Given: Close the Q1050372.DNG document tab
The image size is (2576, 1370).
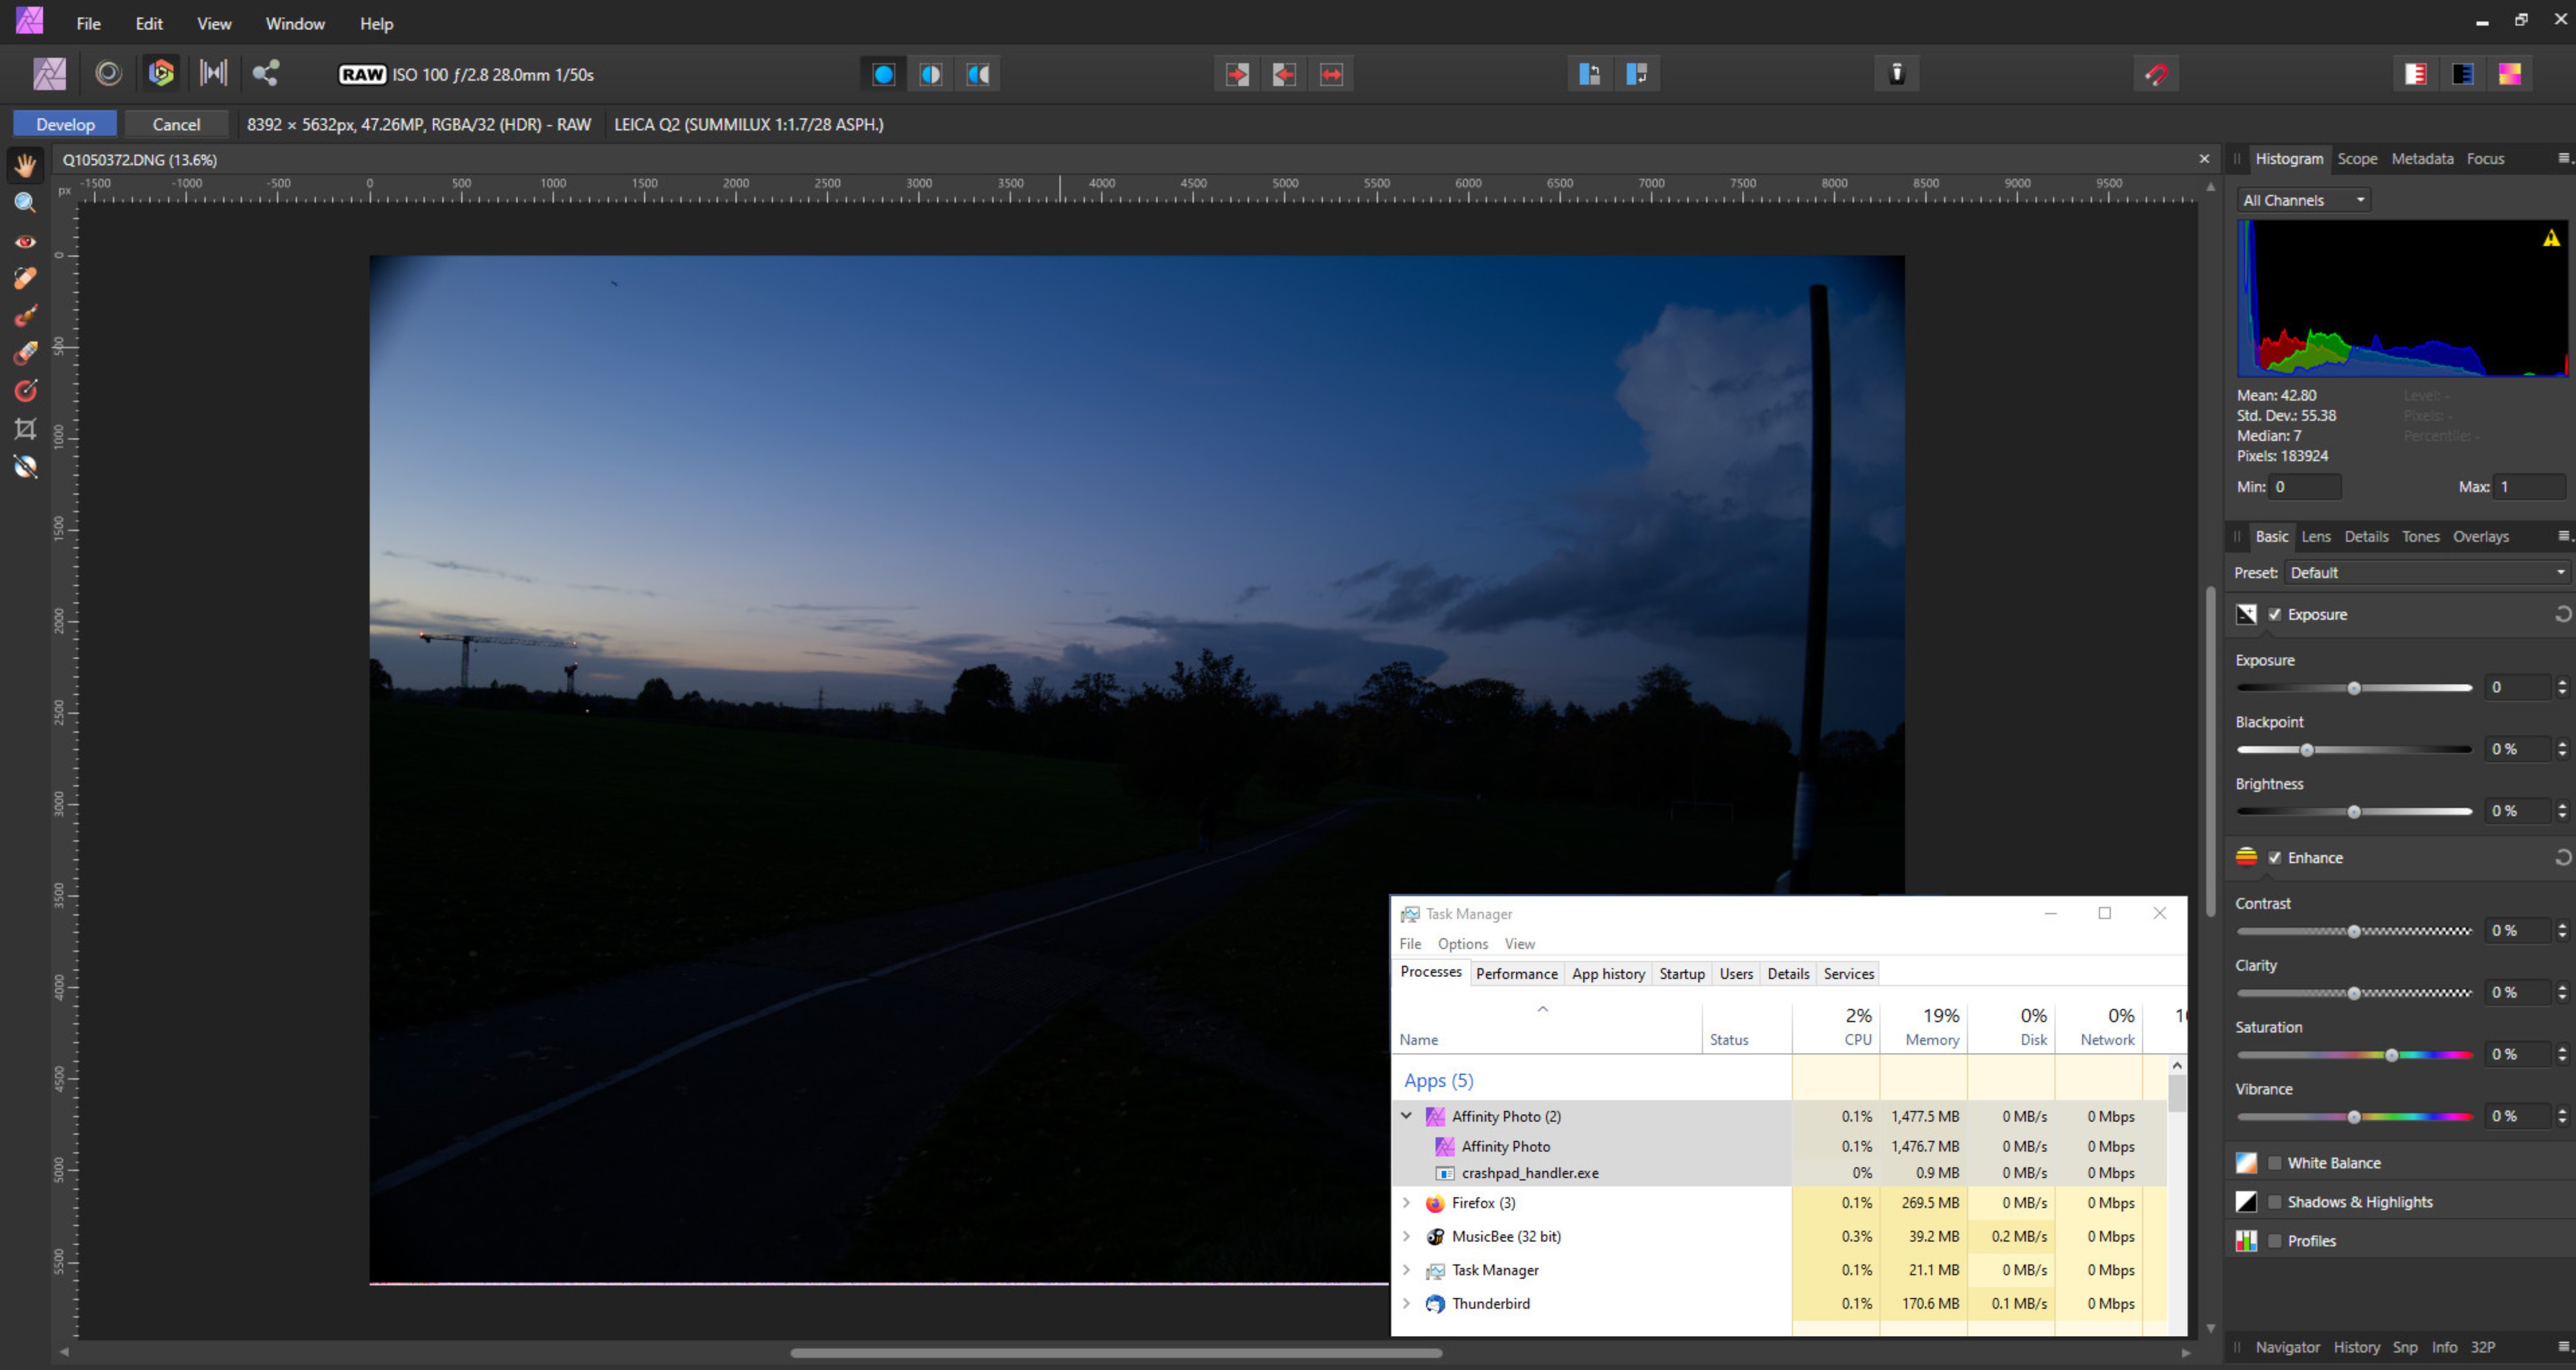Looking at the screenshot, I should pyautogui.click(x=2204, y=159).
